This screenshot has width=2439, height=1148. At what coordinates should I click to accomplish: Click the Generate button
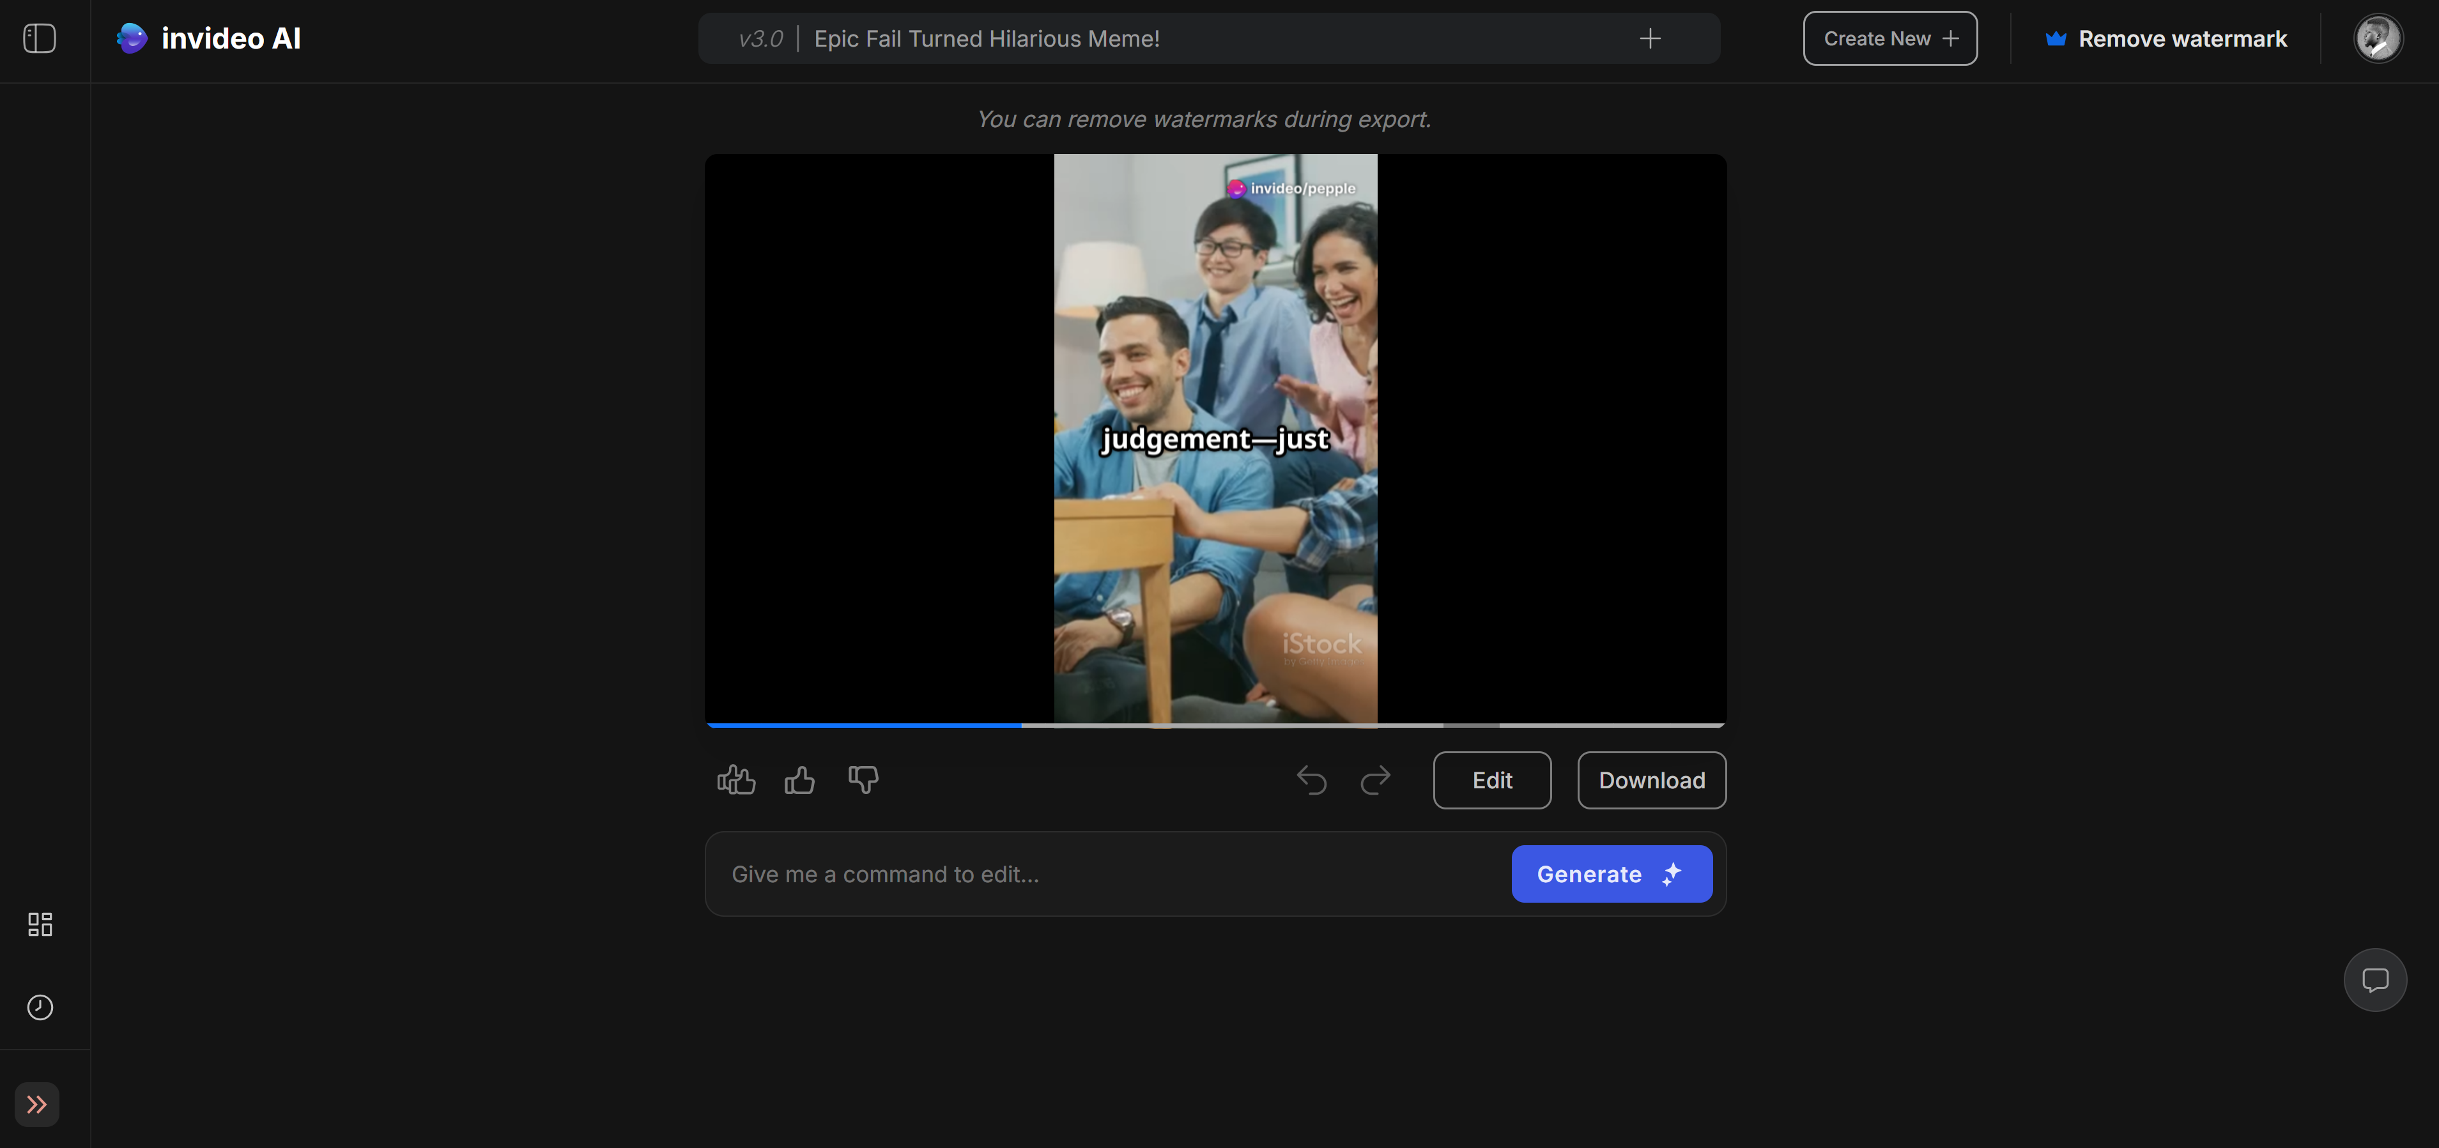tap(1610, 873)
